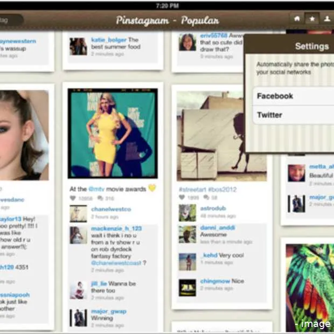
Task: Open major_gwap link under Winning comment
Action: pos(109,311)
